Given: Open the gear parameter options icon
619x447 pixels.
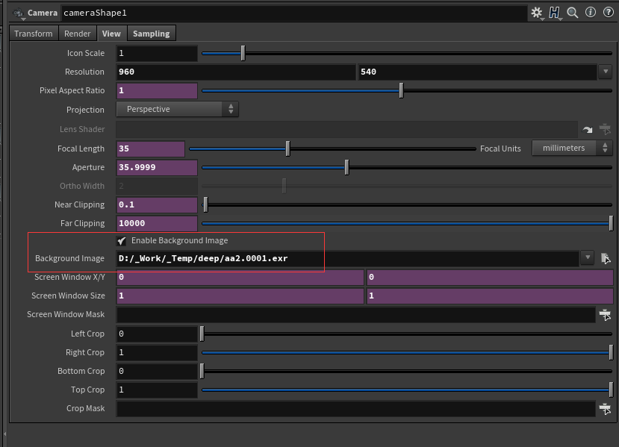Looking at the screenshot, I should coord(537,12).
